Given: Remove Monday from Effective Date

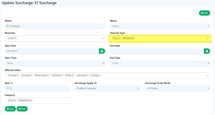Looking at the screenshot, I should coord(18,75).
